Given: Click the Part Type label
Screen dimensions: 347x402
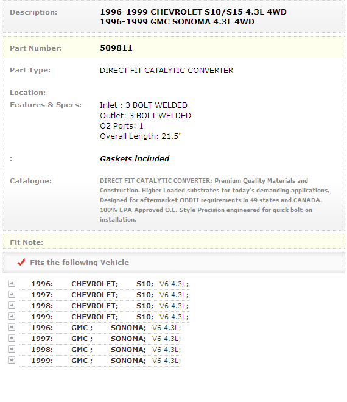Looking at the screenshot, I should (x=30, y=70).
